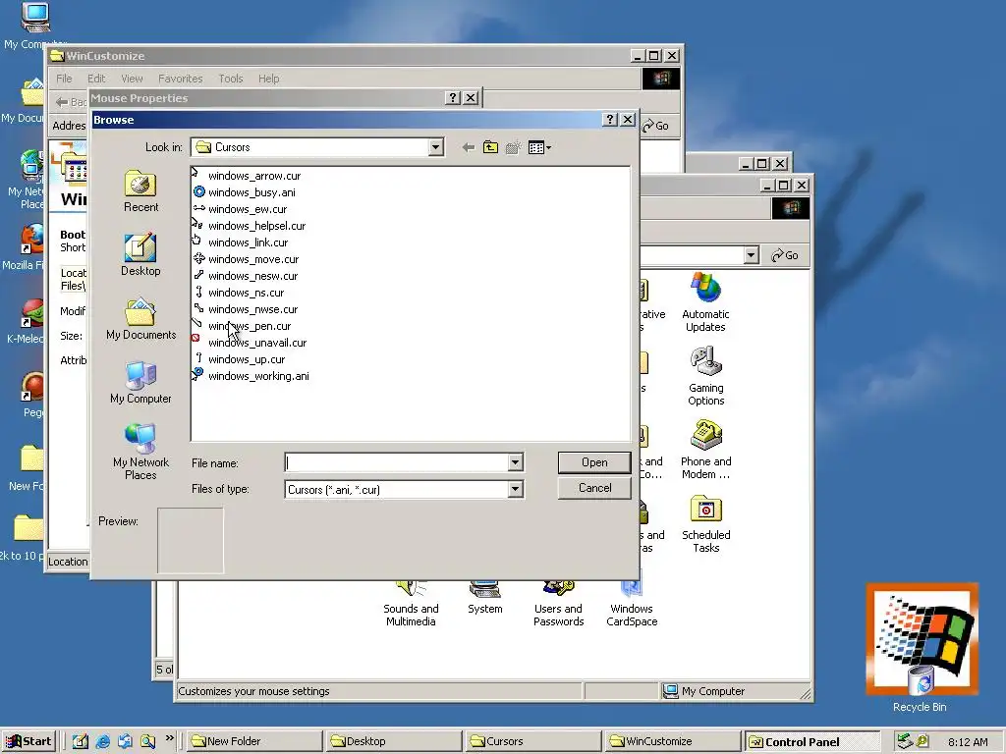Open Users and Passwords in Control Panel
Image resolution: width=1006 pixels, height=754 pixels.
[x=558, y=606]
